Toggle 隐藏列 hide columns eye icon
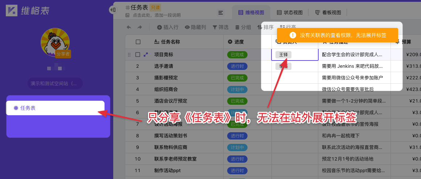This screenshot has width=421, height=179. point(195,27)
